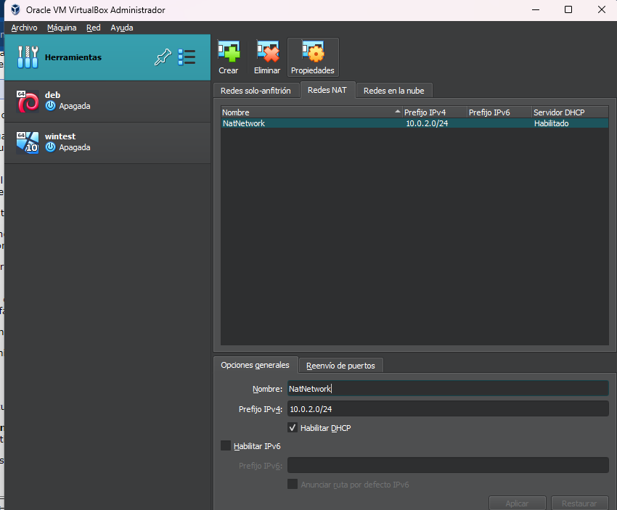
Task: Click the VirtualBox logo in title bar
Action: (15, 10)
